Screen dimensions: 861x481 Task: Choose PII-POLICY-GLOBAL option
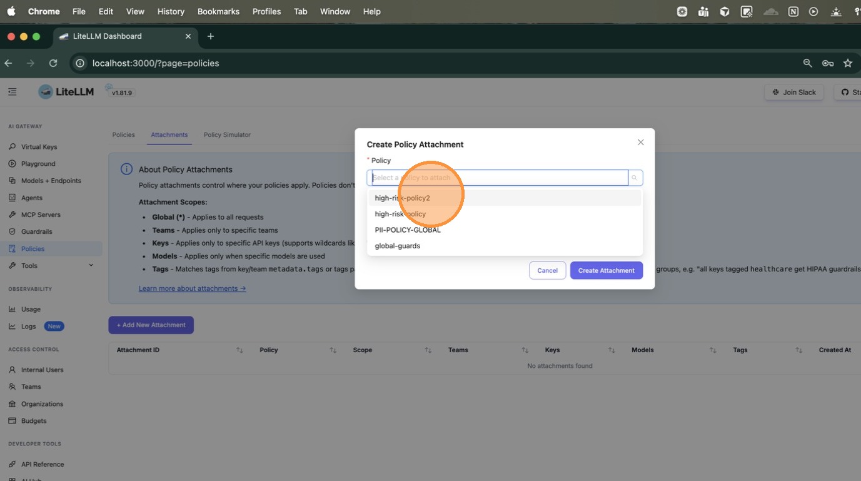click(505, 230)
